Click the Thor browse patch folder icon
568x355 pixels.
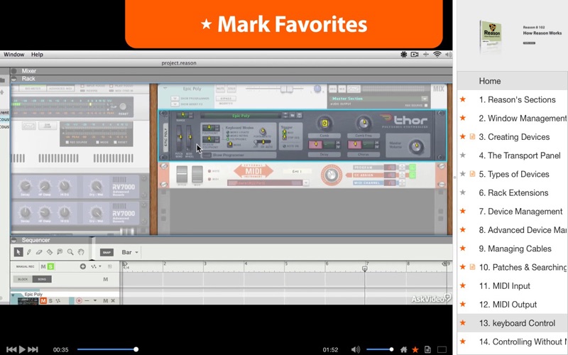[293, 116]
